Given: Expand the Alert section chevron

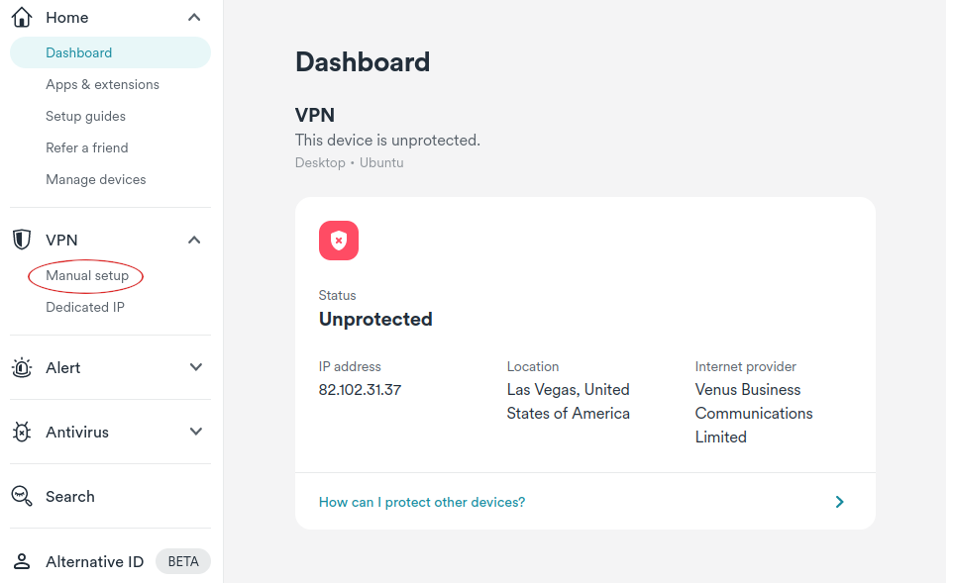Looking at the screenshot, I should click(x=195, y=367).
